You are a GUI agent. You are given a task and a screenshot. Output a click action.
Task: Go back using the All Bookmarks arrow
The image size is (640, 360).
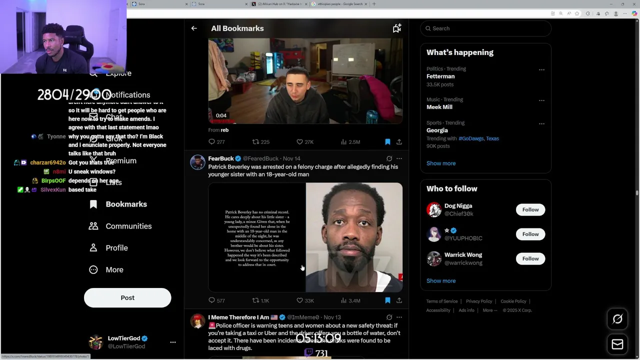pyautogui.click(x=194, y=28)
